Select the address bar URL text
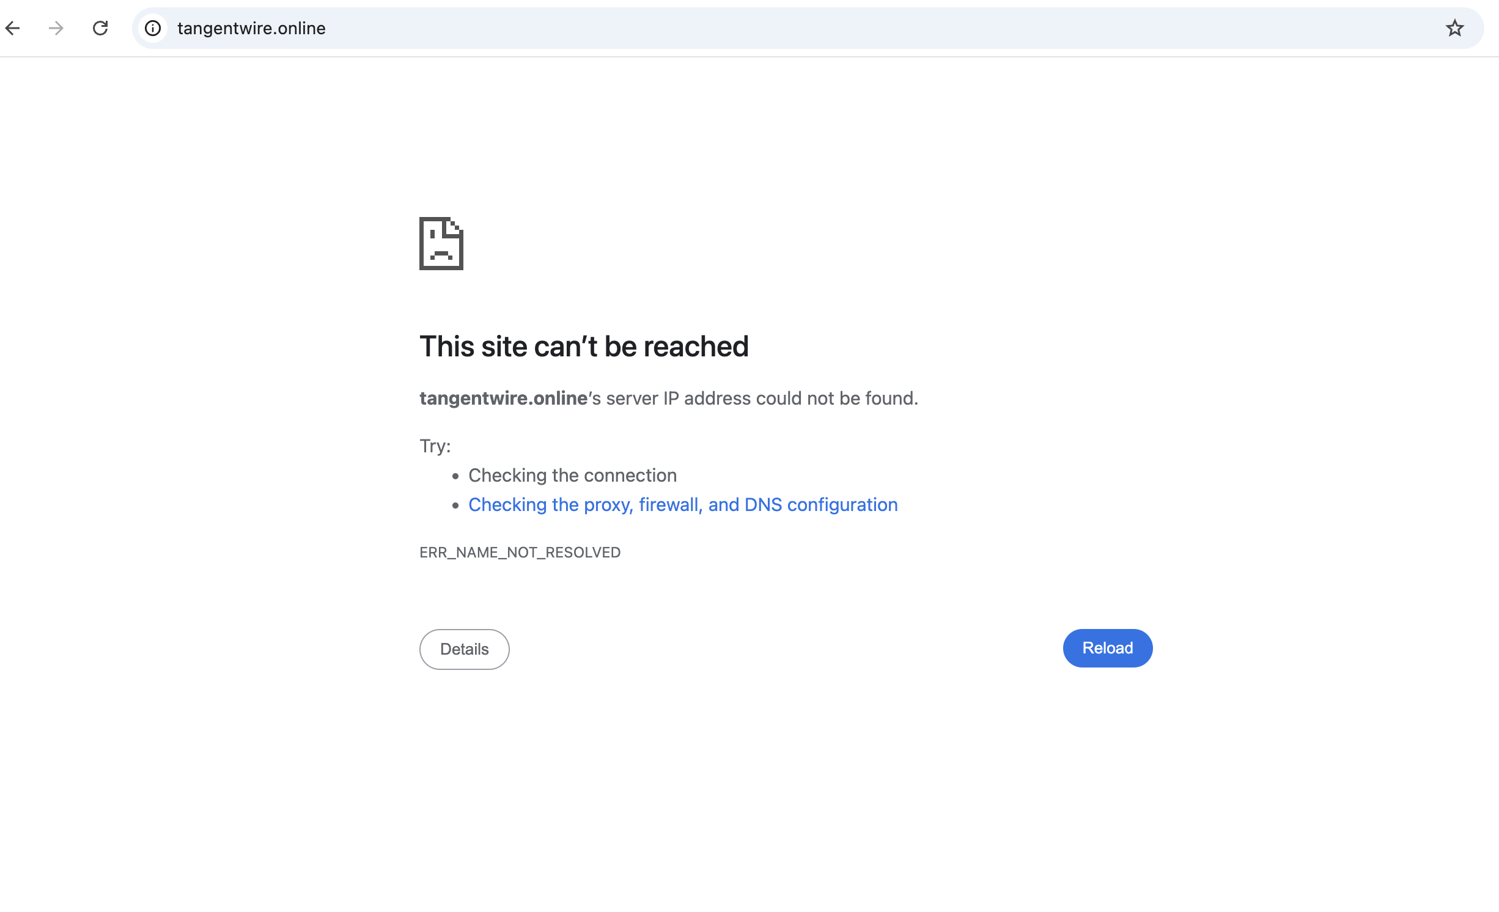This screenshot has height=912, width=1499. click(251, 28)
